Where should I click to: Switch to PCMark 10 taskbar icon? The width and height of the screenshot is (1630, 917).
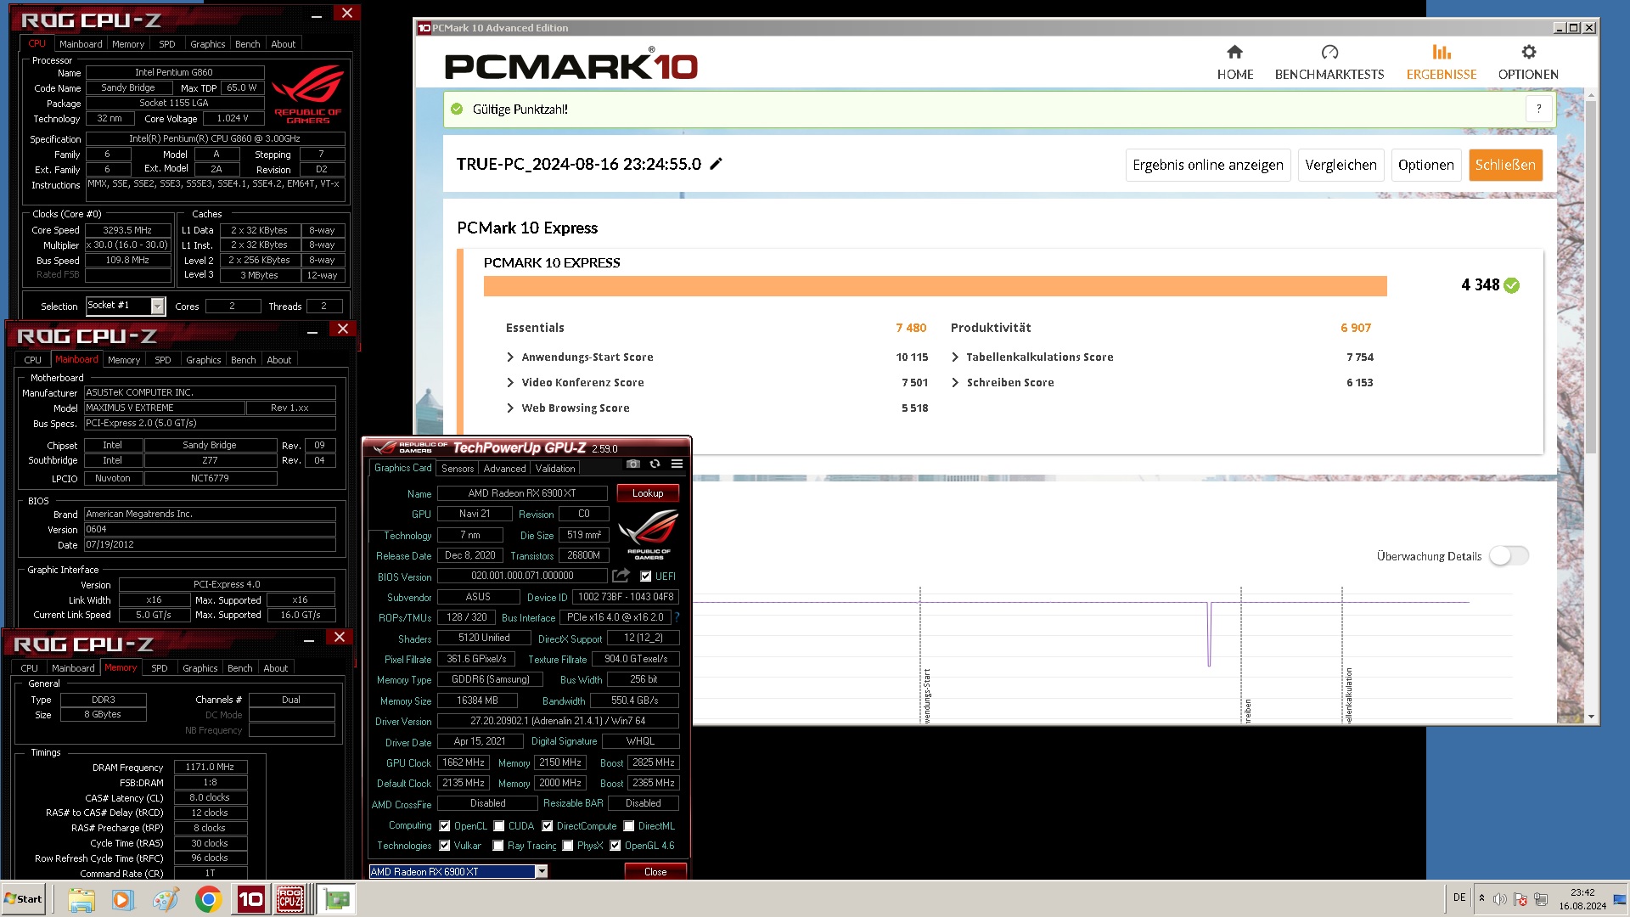[250, 899]
